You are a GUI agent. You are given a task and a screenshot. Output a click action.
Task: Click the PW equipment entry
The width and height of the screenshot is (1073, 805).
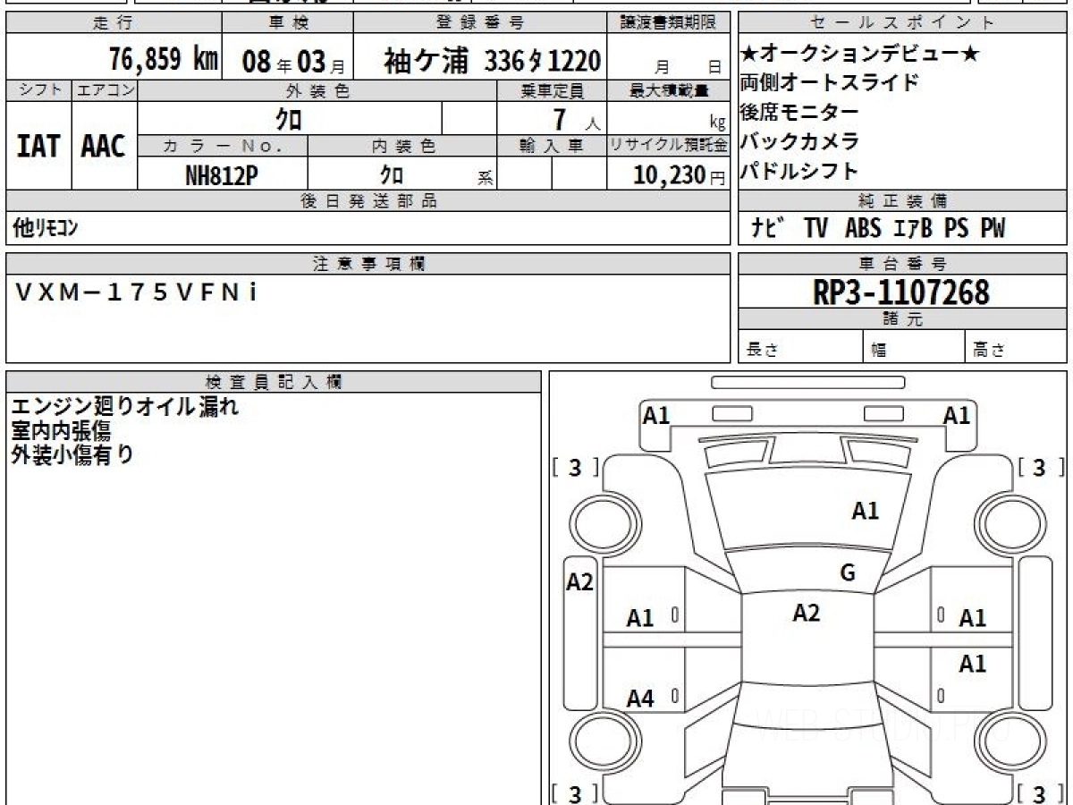[993, 229]
